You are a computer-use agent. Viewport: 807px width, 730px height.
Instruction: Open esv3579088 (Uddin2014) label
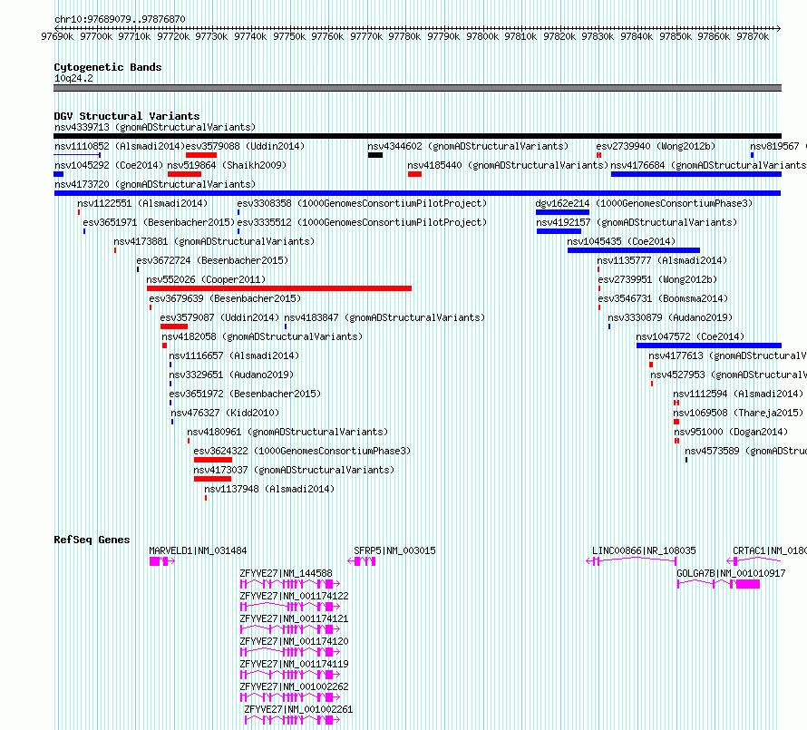tap(245, 146)
